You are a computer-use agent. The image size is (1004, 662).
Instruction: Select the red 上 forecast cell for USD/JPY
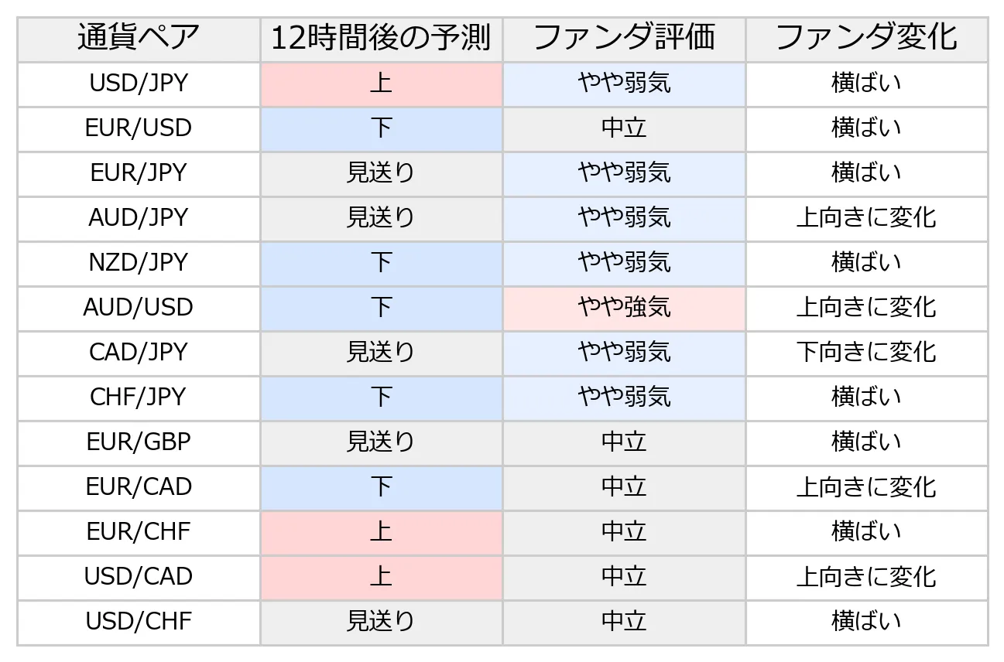pos(381,84)
